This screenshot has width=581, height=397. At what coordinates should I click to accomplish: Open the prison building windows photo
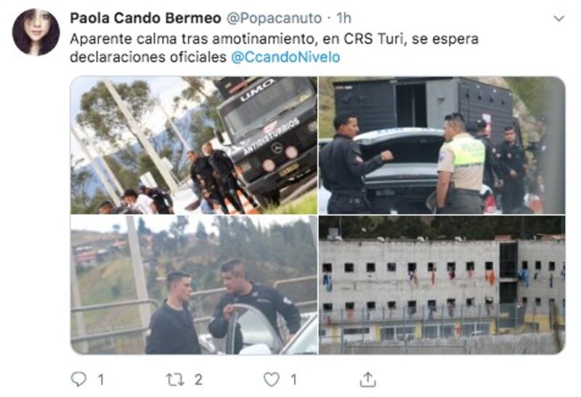tap(442, 285)
